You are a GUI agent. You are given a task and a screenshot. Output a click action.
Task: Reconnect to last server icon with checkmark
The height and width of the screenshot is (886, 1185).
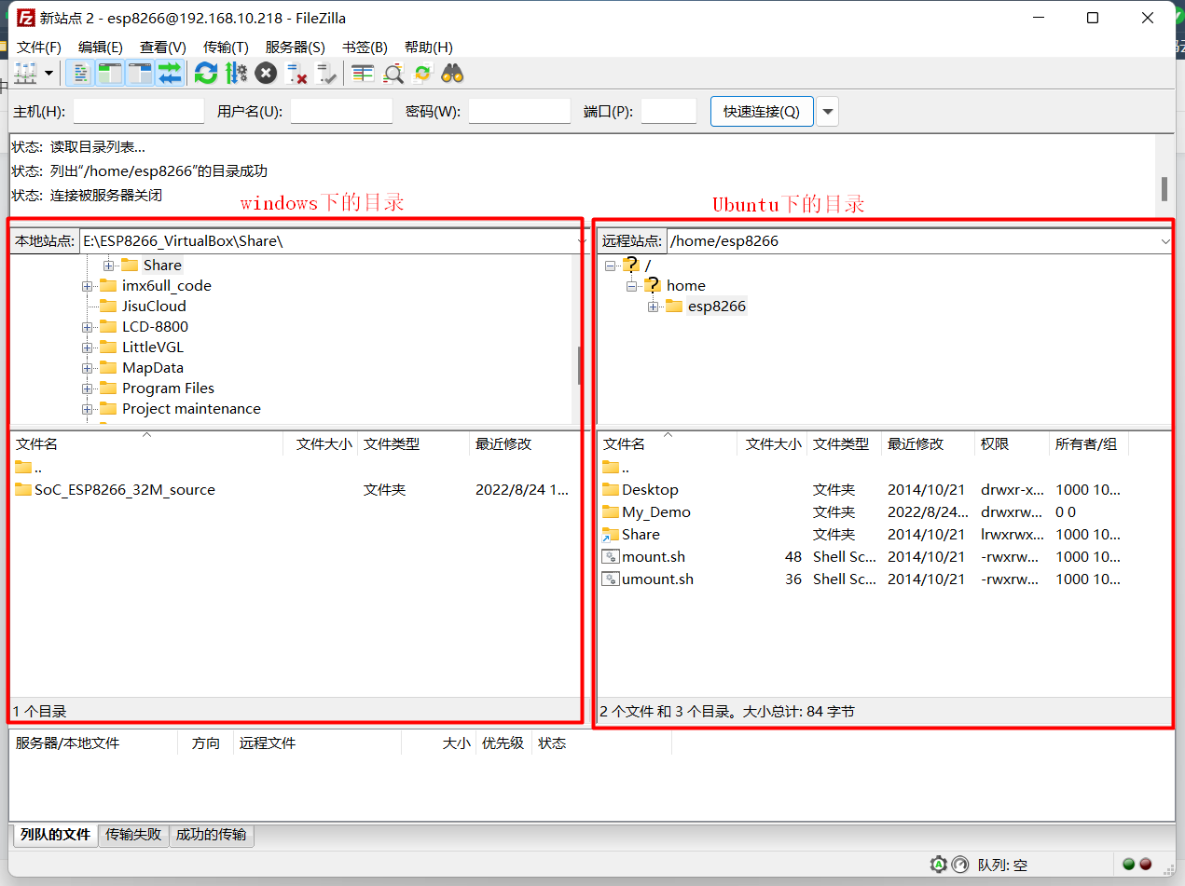tap(326, 74)
